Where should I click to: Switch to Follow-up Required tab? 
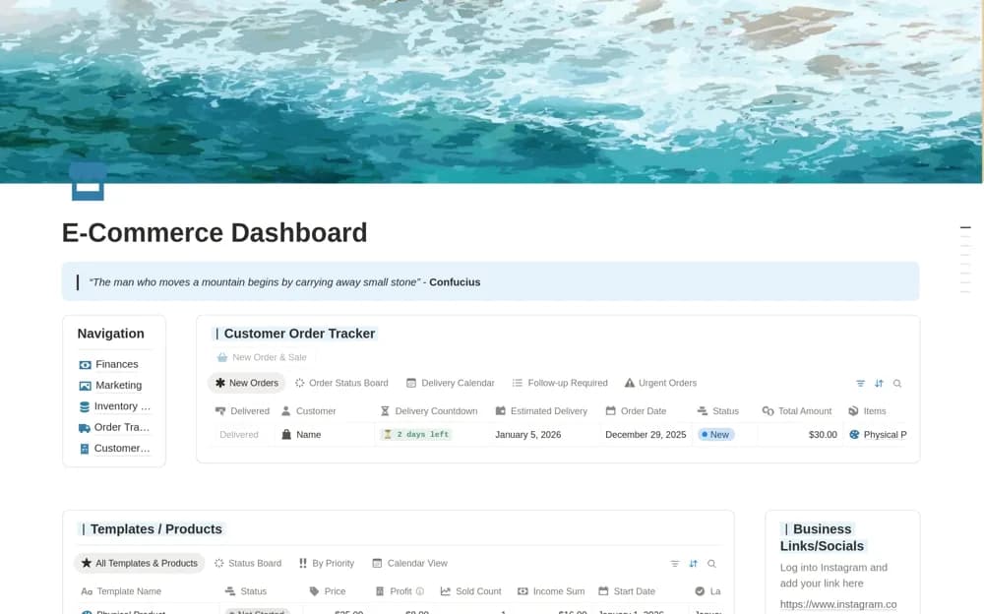(560, 383)
